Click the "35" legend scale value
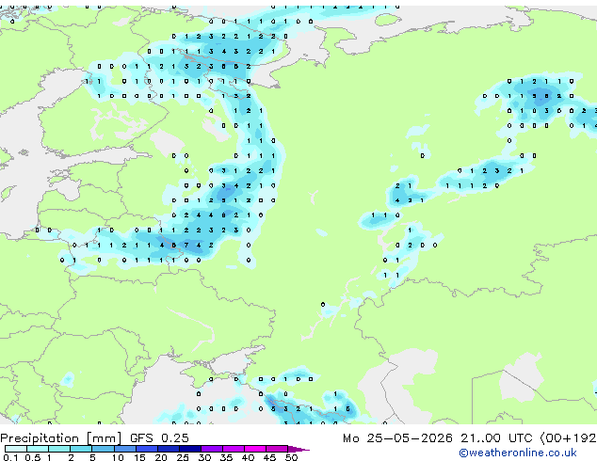 tap(226, 457)
